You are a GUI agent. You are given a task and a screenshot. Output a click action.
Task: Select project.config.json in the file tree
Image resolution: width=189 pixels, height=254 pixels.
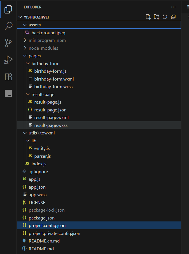point(47,225)
